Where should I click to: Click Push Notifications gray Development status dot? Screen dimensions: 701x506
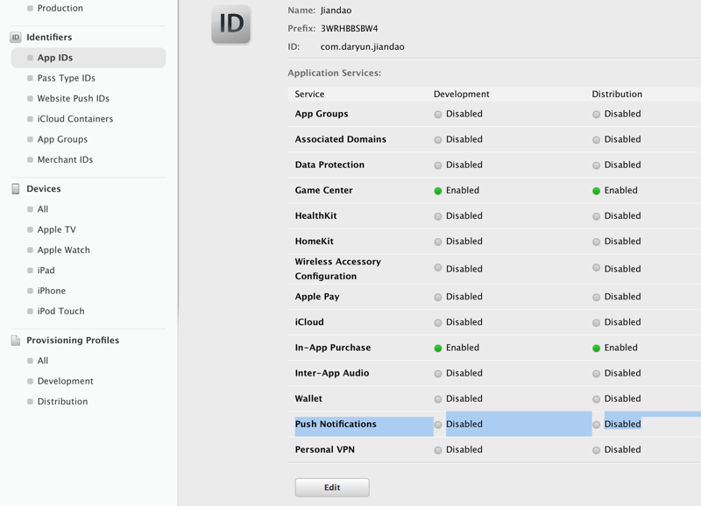438,425
